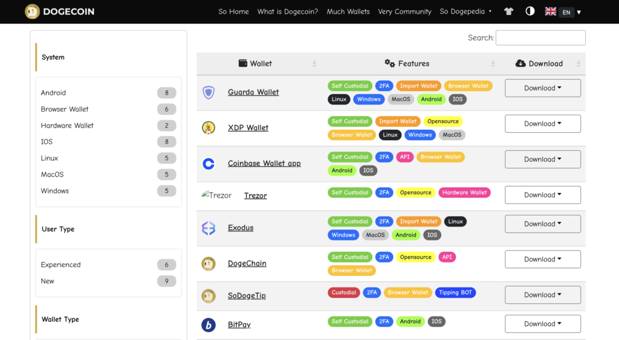Open the Coinbase Wallet app link
The height and width of the screenshot is (340, 619).
pos(264,163)
